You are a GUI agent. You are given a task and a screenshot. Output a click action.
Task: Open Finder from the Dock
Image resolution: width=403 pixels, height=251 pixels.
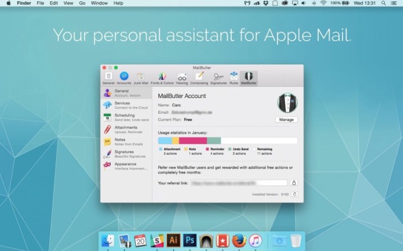pos(108,240)
